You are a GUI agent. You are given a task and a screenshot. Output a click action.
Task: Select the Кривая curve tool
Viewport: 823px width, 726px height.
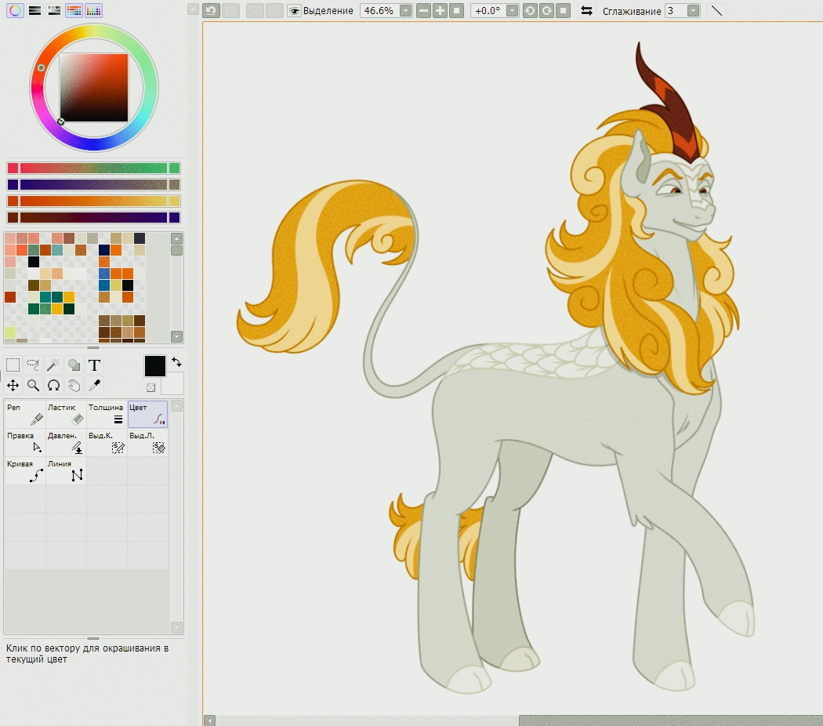pyautogui.click(x=24, y=471)
